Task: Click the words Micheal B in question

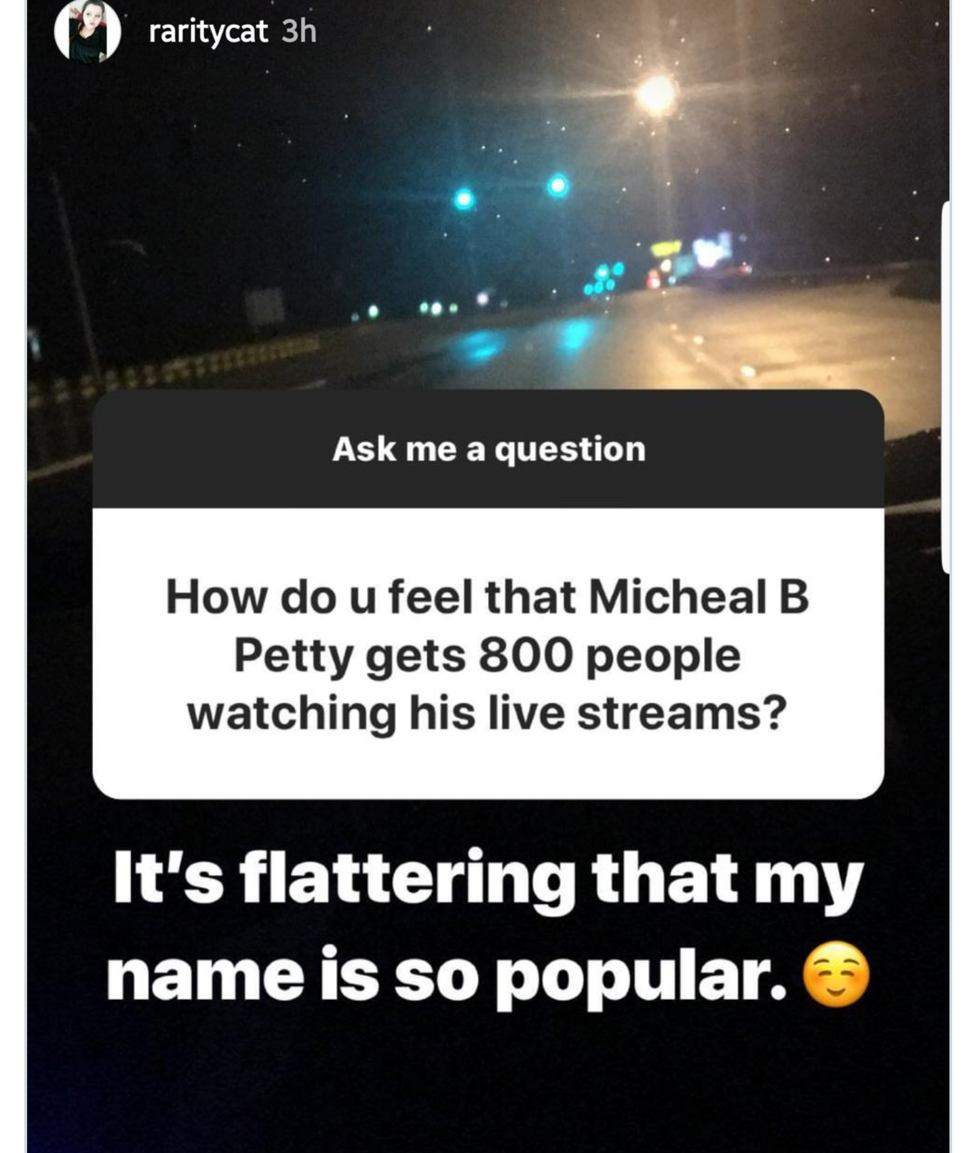Action: pyautogui.click(x=699, y=597)
